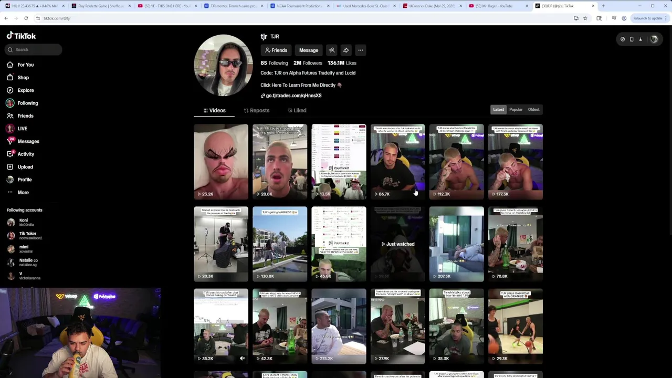672x378 pixels.
Task: Share TJR's profile with arrow icon
Action: [x=346, y=50]
